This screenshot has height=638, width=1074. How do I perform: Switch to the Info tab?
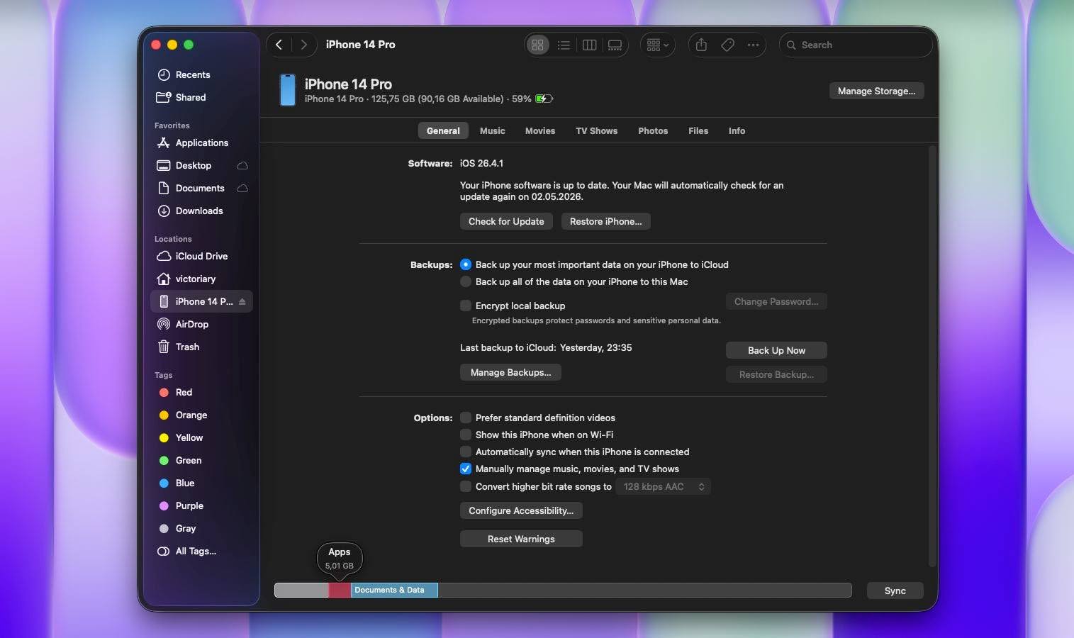(737, 130)
